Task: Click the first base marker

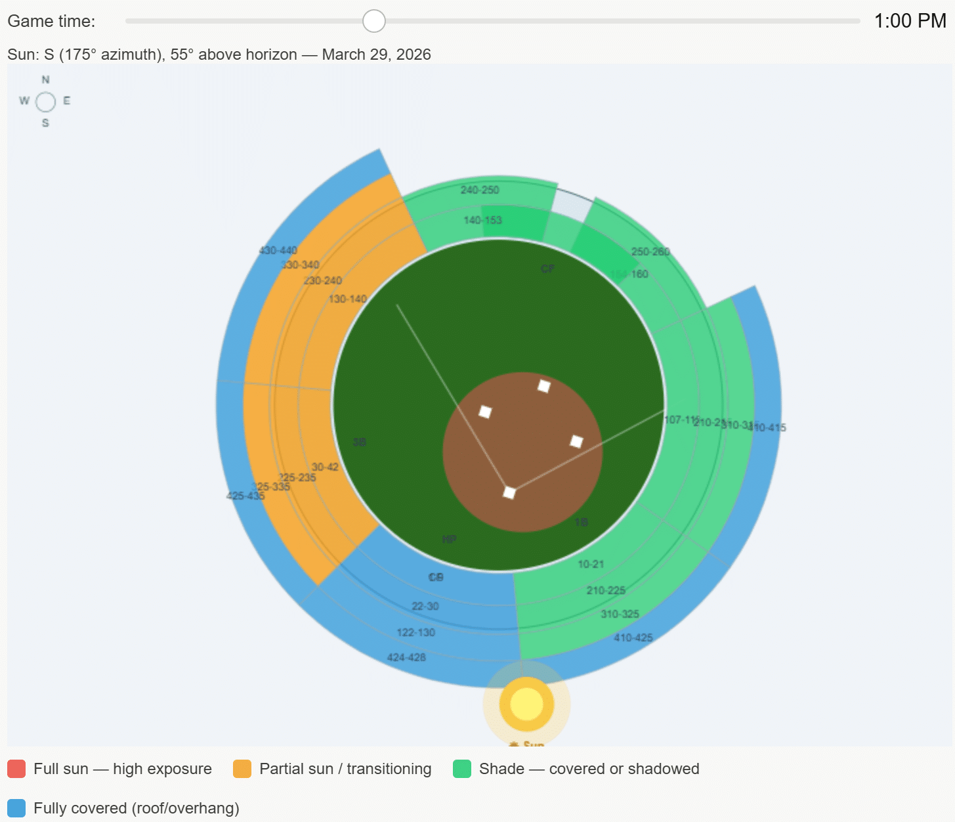Action: (x=576, y=441)
